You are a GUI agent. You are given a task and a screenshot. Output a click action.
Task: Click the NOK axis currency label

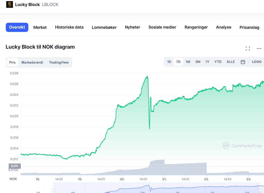point(13,179)
